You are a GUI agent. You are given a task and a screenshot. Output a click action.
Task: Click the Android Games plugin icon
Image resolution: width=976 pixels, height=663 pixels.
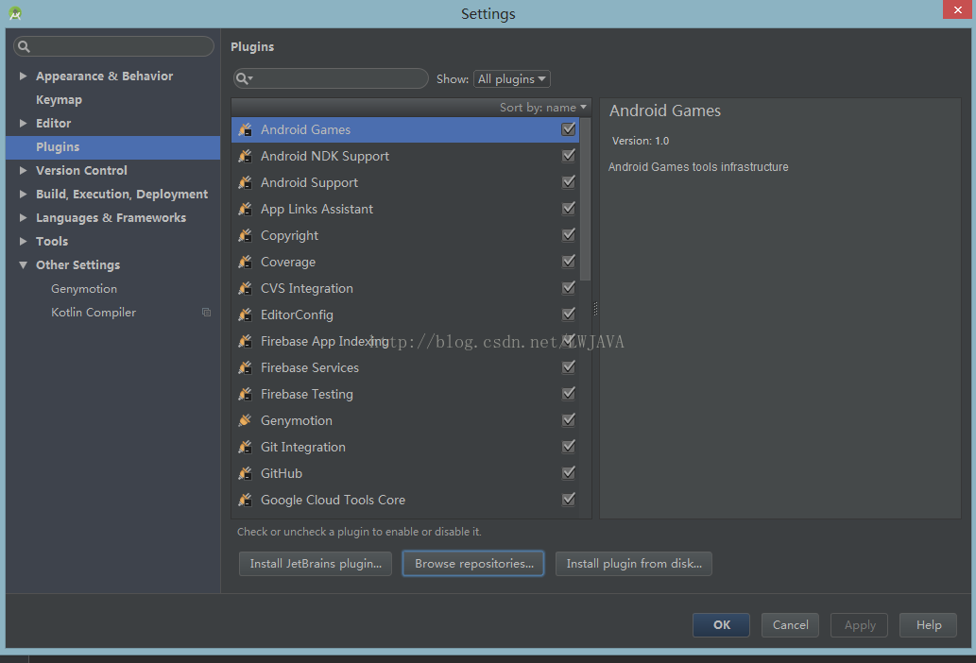click(x=246, y=129)
